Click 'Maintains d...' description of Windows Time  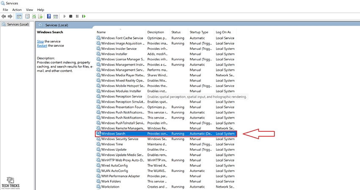point(157,144)
